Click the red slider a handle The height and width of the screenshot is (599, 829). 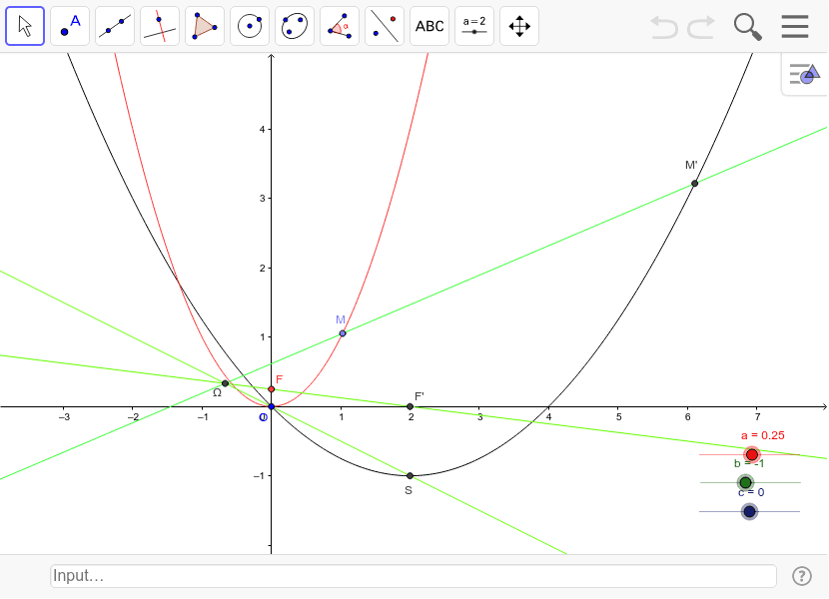pos(752,454)
